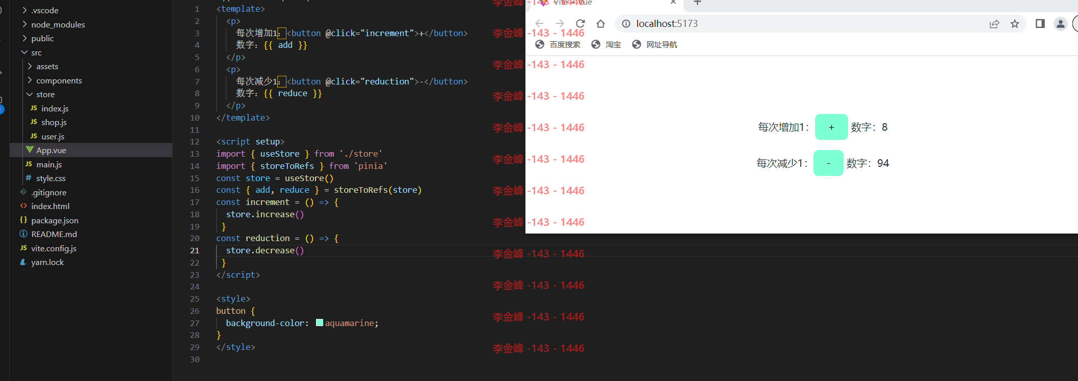Bookmark this page with the star
1078x381 pixels.
coord(1015,24)
